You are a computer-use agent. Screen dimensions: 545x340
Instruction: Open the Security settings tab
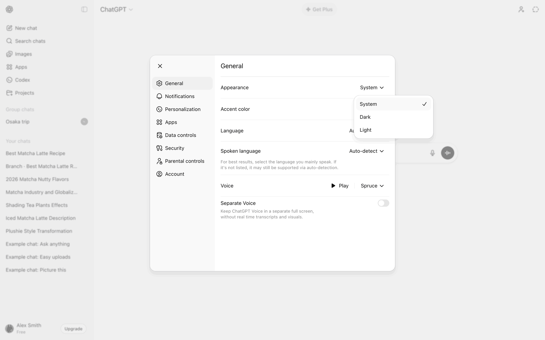click(182, 148)
